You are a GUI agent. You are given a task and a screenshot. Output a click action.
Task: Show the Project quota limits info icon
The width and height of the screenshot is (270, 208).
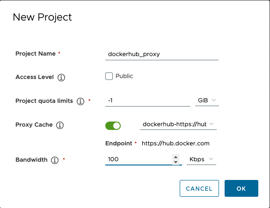click(80, 101)
